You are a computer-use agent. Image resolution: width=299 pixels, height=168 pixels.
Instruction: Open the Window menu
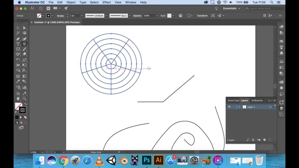[x=131, y=2]
